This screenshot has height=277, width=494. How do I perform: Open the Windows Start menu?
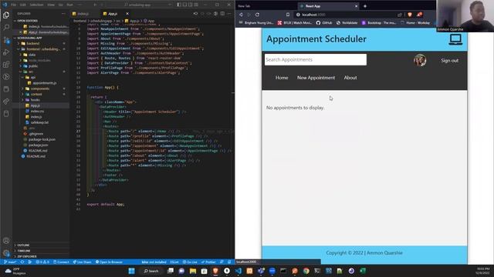(x=132, y=271)
